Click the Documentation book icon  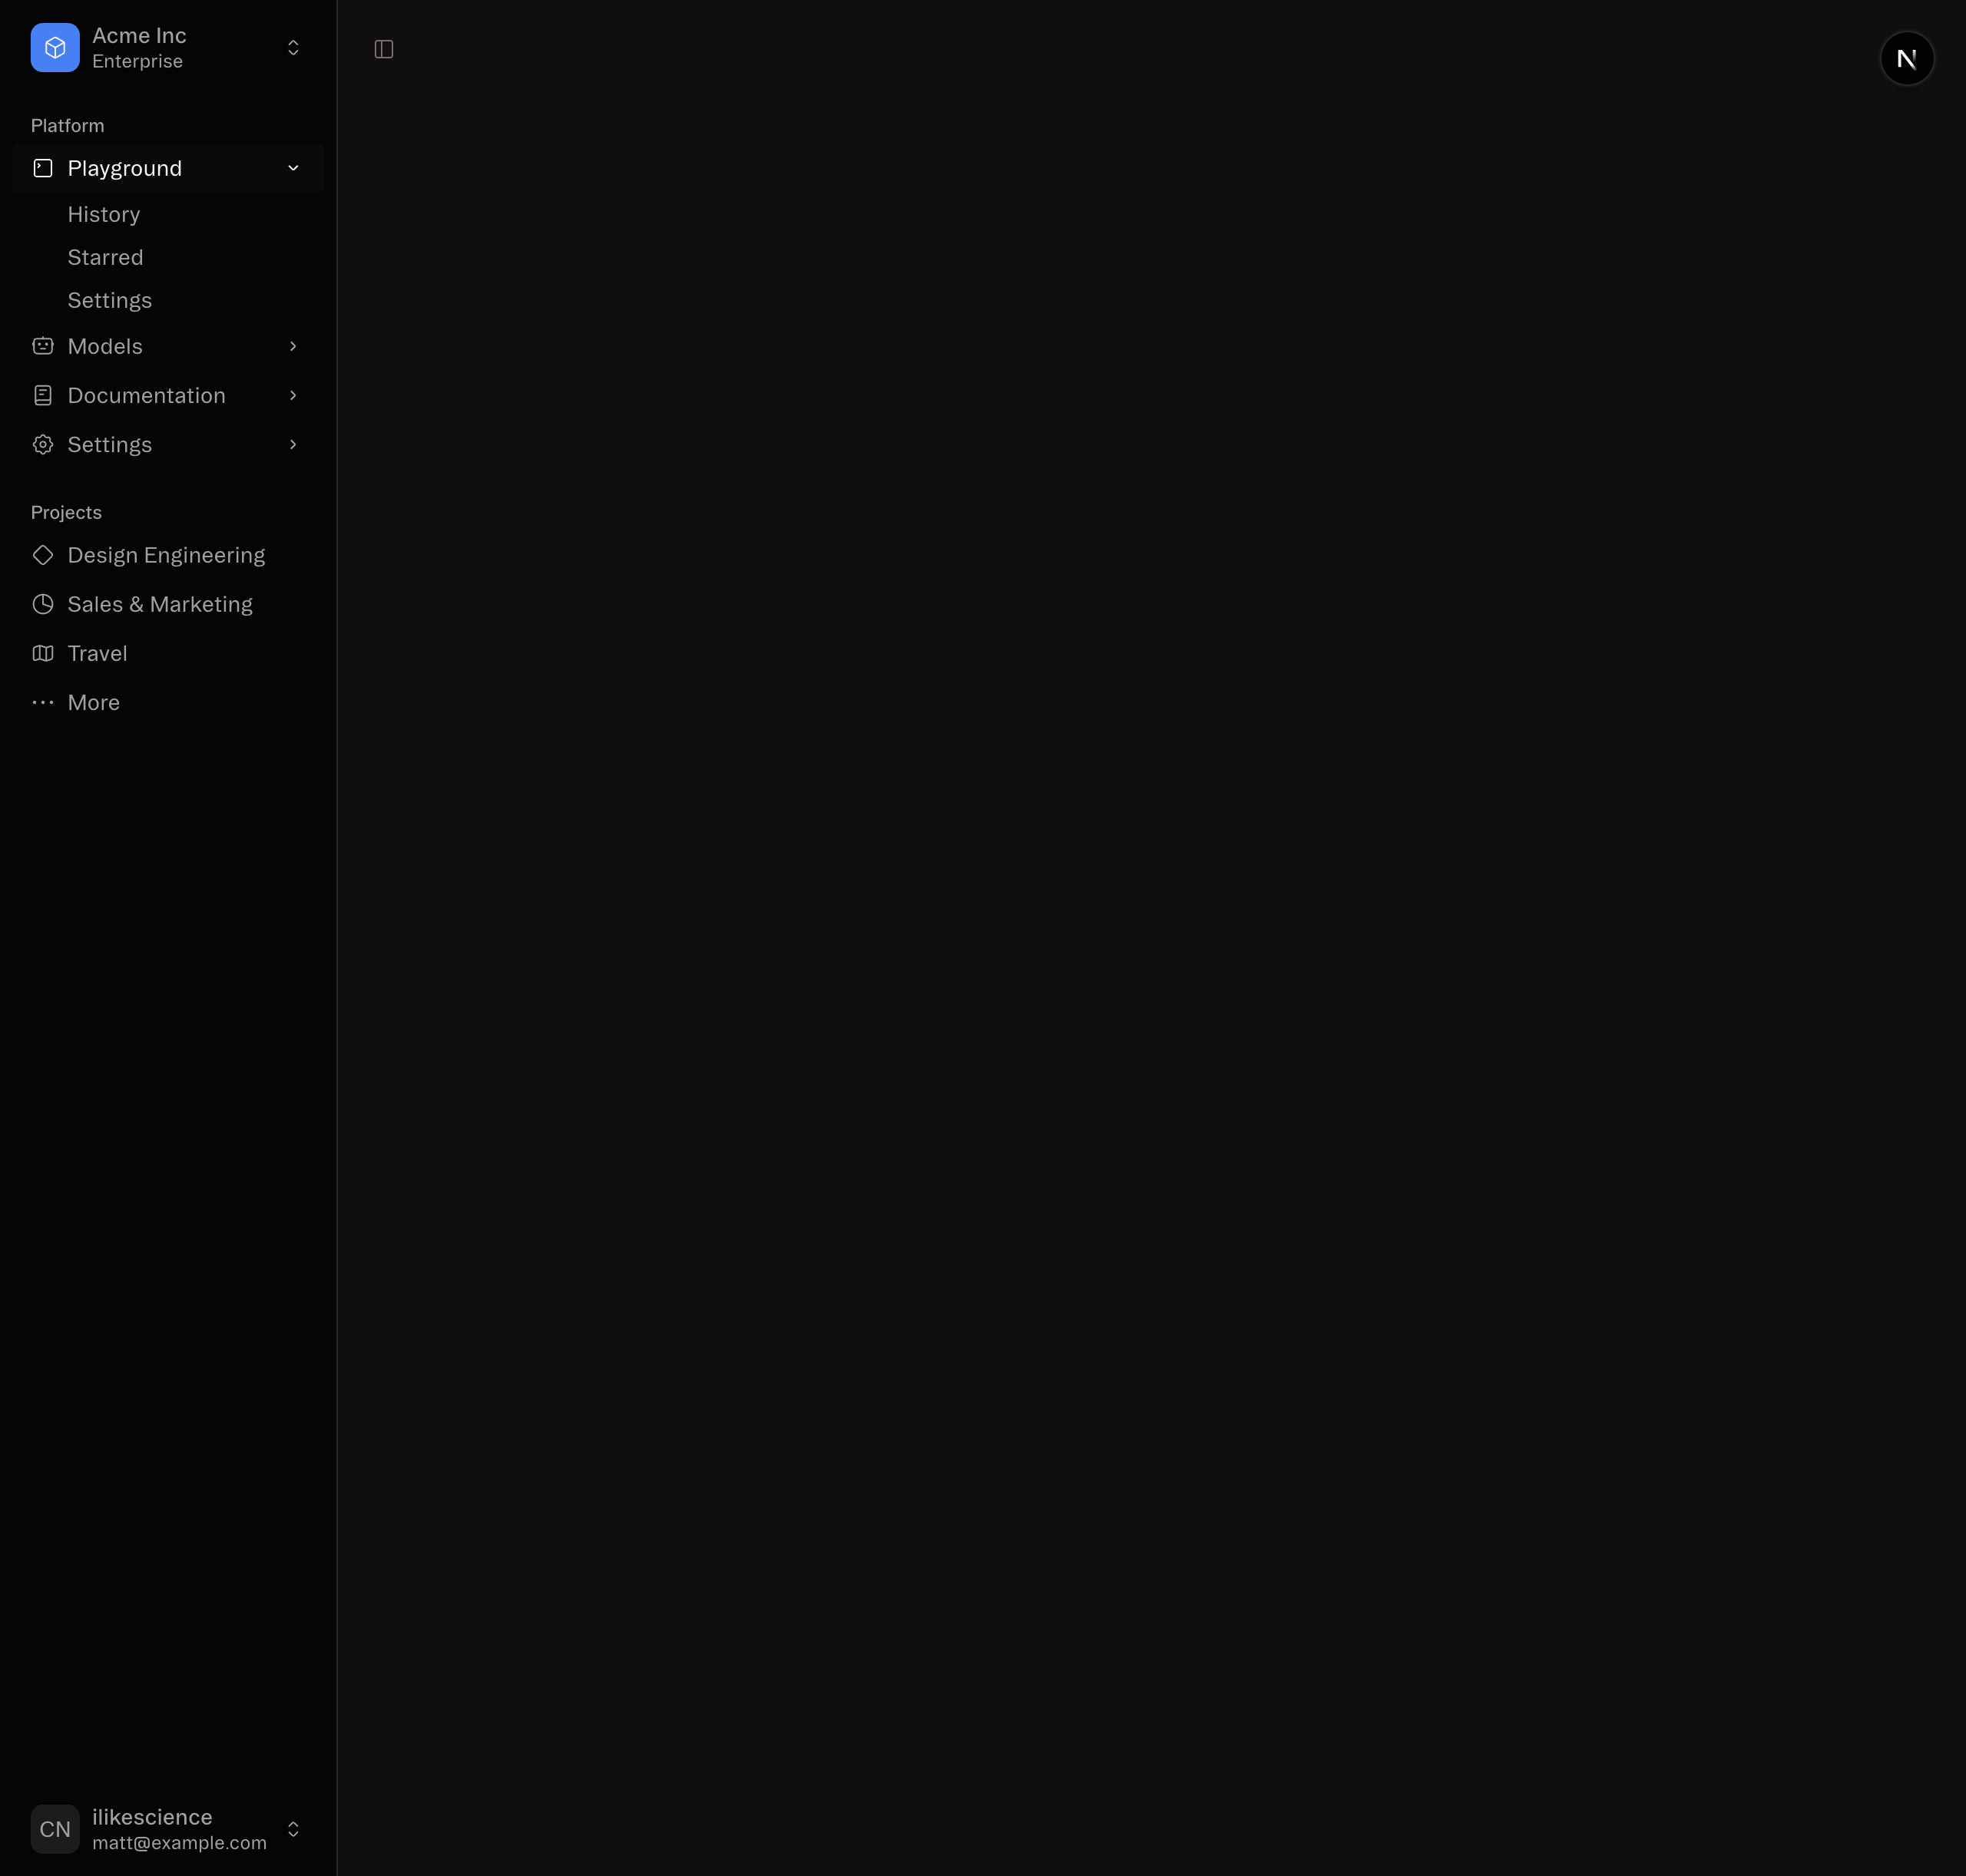click(43, 395)
